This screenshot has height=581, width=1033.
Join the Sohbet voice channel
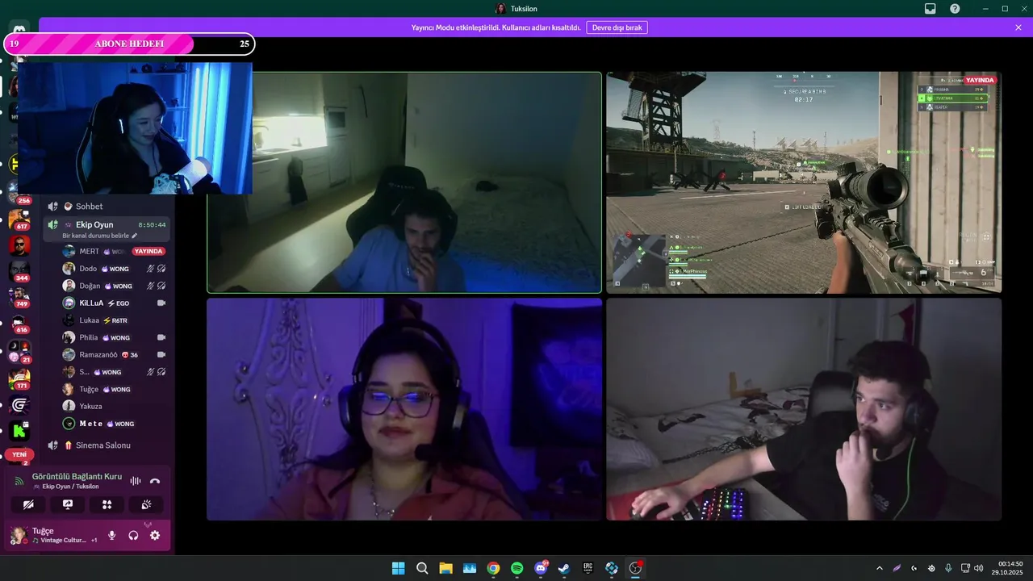coord(108,207)
